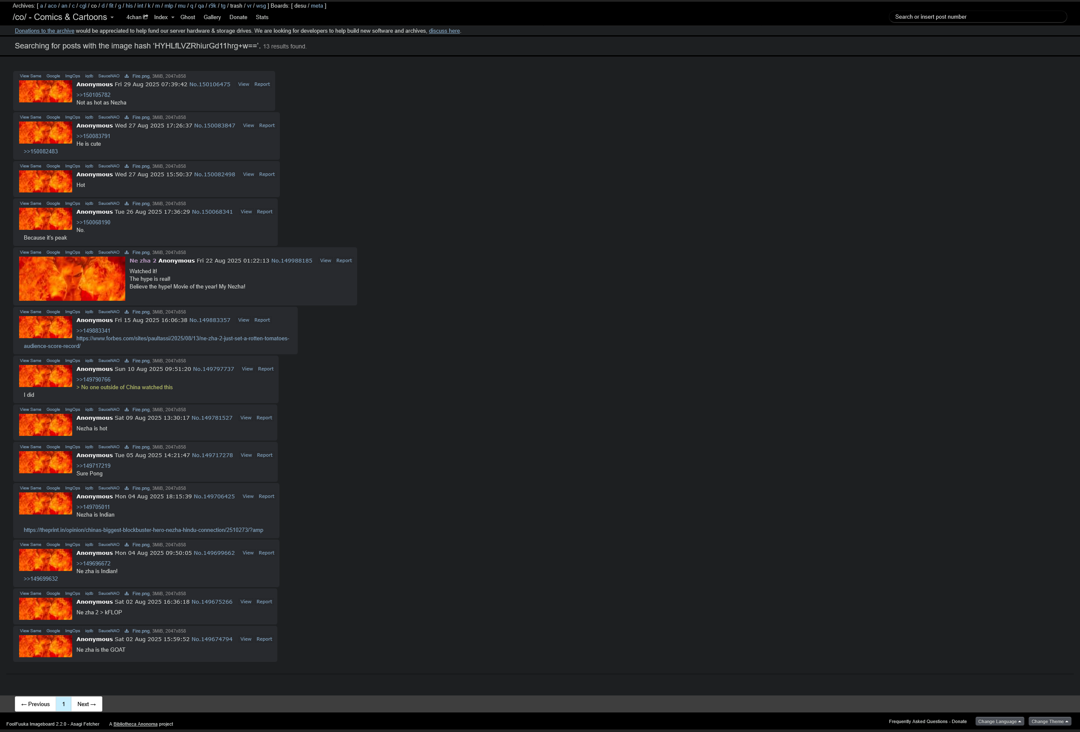This screenshot has width=1080, height=732.
Task: Open 4chan external link in navbar
Action: (137, 17)
